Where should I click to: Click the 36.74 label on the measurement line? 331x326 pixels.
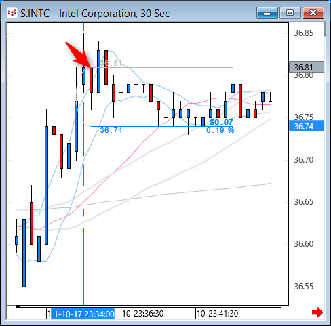(111, 130)
